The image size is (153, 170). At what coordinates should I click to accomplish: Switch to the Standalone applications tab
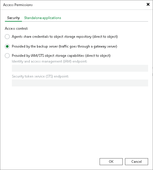42,18
